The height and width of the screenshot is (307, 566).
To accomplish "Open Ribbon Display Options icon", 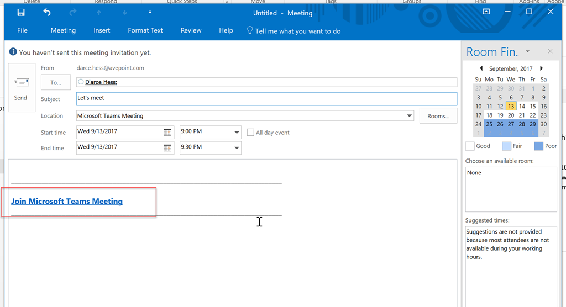I will (x=486, y=12).
